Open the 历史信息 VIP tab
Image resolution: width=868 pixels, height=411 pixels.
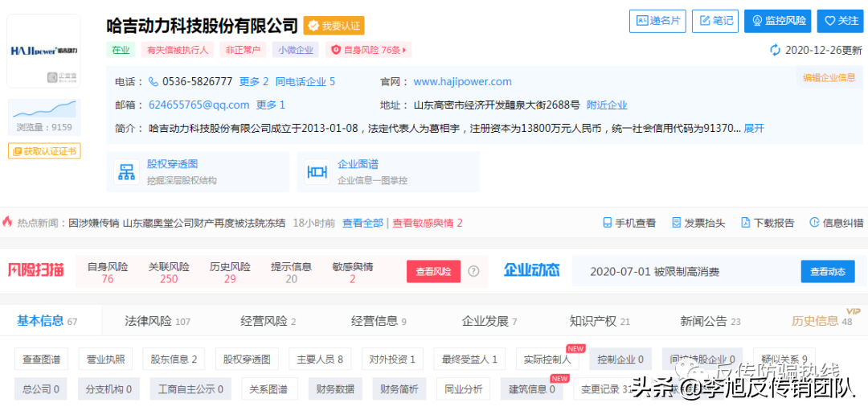tap(822, 321)
